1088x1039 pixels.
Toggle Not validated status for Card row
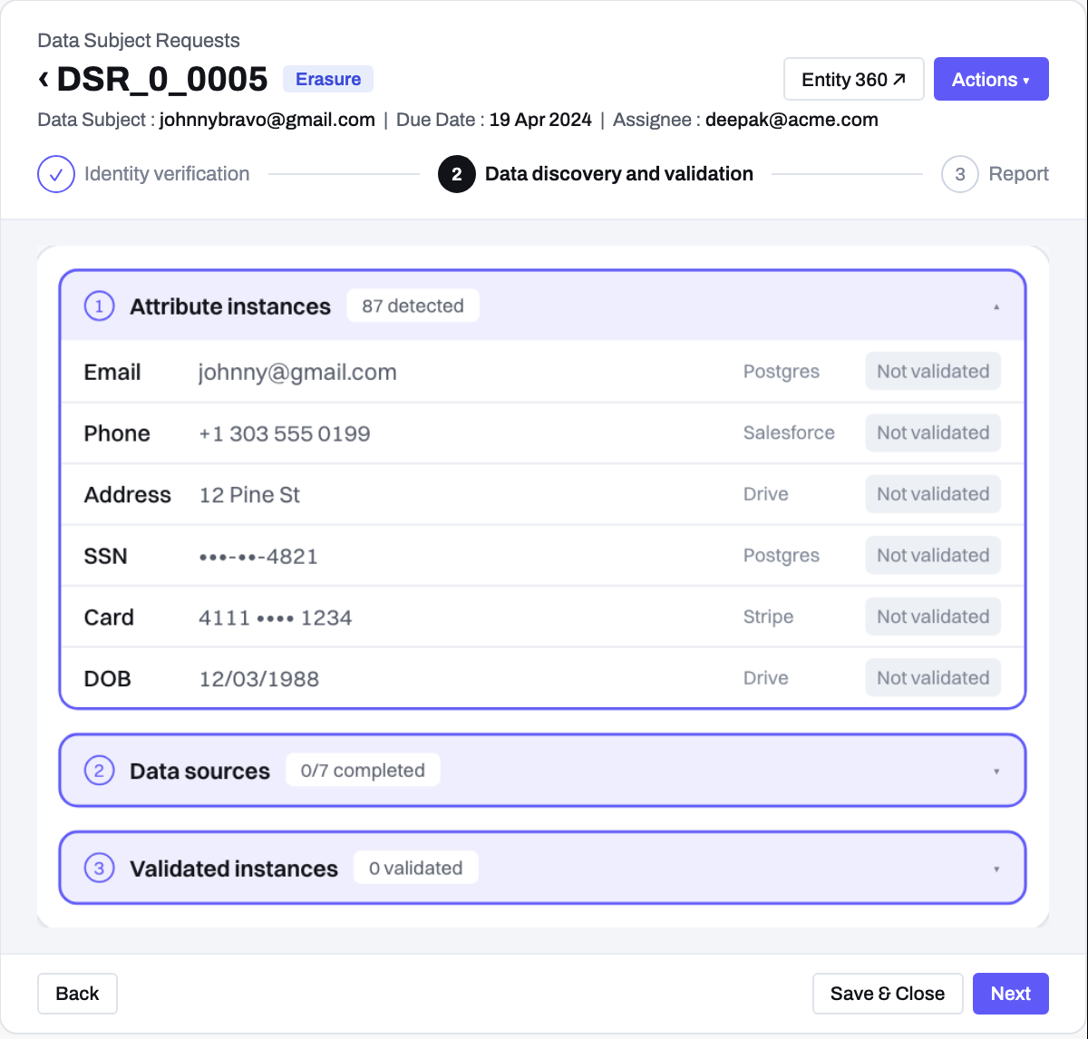tap(933, 617)
